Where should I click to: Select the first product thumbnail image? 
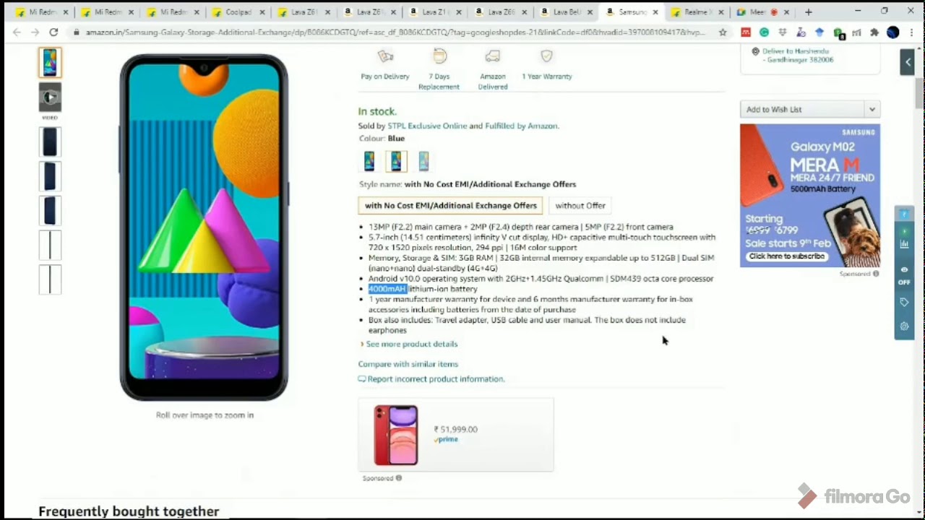click(x=50, y=63)
